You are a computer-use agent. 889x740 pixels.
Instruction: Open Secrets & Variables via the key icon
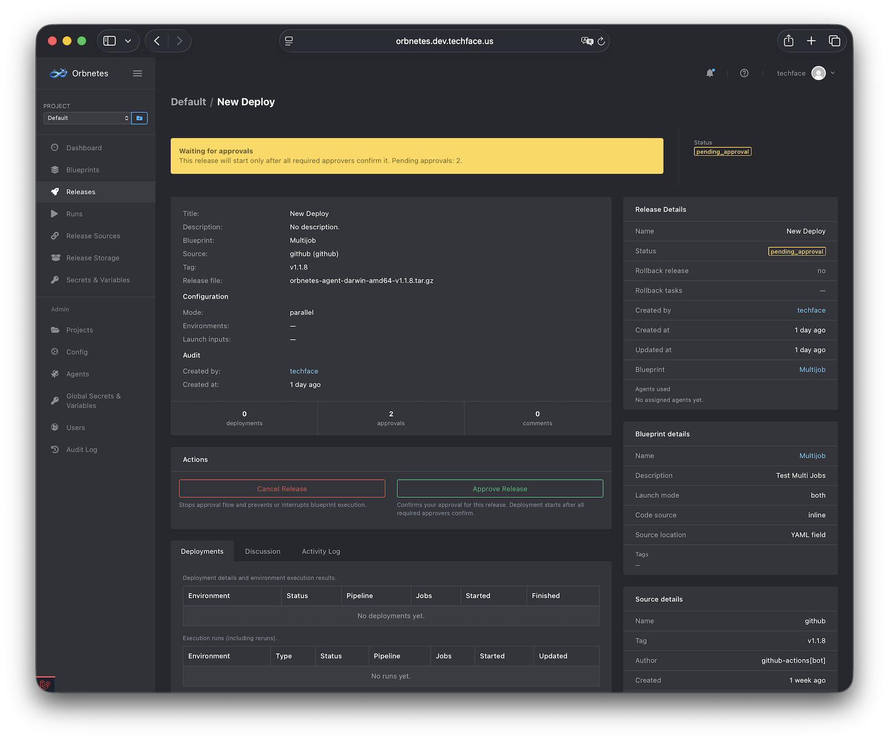[55, 279]
